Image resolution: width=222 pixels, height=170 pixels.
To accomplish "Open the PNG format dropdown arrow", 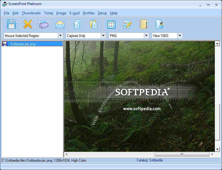I will [x=147, y=36].
